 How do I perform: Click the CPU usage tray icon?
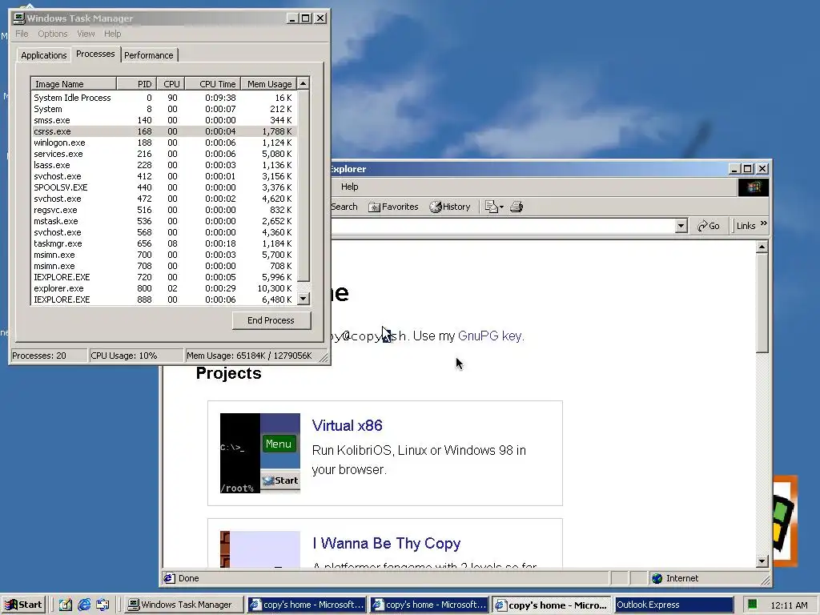click(x=752, y=605)
